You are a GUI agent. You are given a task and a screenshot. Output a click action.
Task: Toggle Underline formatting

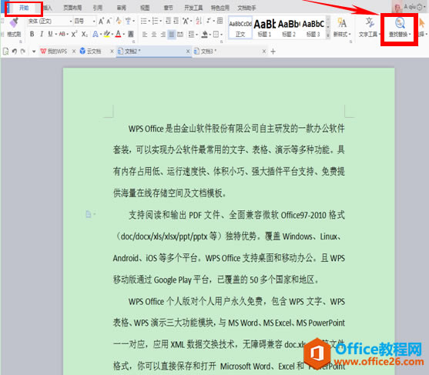pyautogui.click(x=50, y=34)
